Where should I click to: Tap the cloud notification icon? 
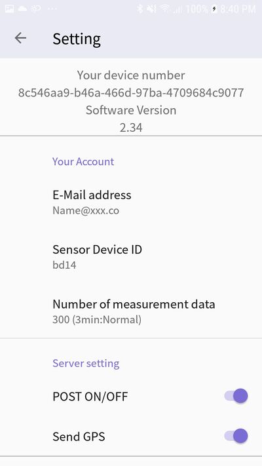(x=22, y=9)
